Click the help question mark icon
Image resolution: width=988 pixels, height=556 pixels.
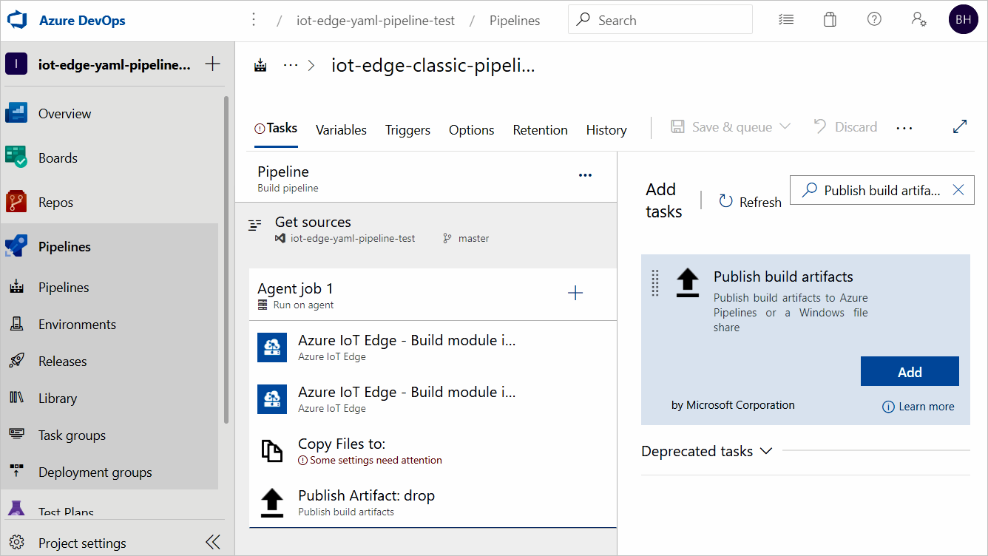pyautogui.click(x=874, y=20)
